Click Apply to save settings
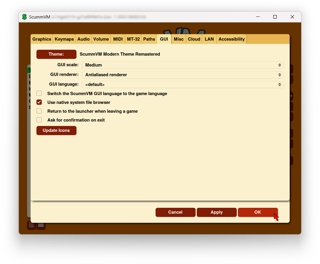 (216, 212)
